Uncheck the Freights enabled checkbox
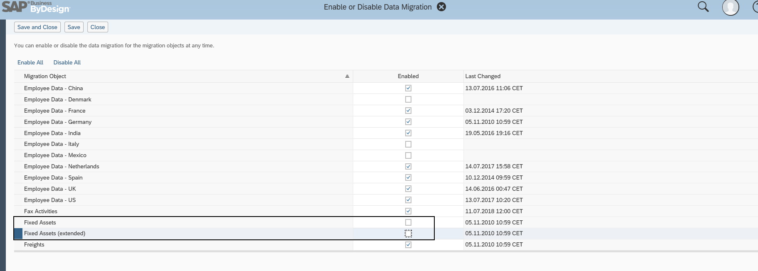This screenshot has height=271, width=758. [x=408, y=245]
